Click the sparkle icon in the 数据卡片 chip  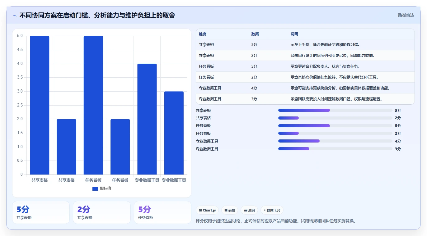(265, 210)
